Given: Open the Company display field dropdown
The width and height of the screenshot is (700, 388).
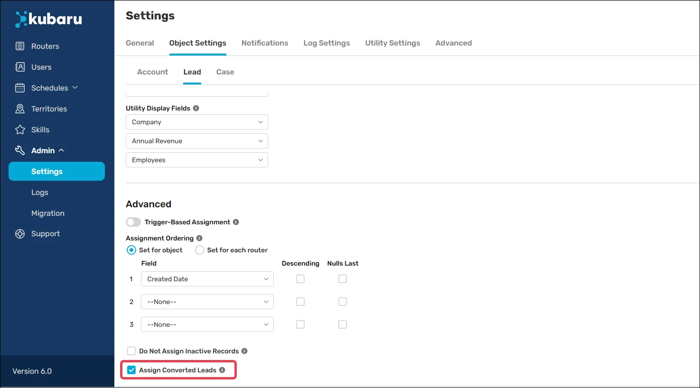Looking at the screenshot, I should 197,122.
